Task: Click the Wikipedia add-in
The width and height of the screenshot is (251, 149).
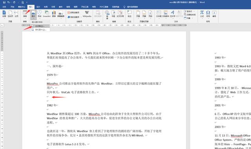Action: [87, 14]
